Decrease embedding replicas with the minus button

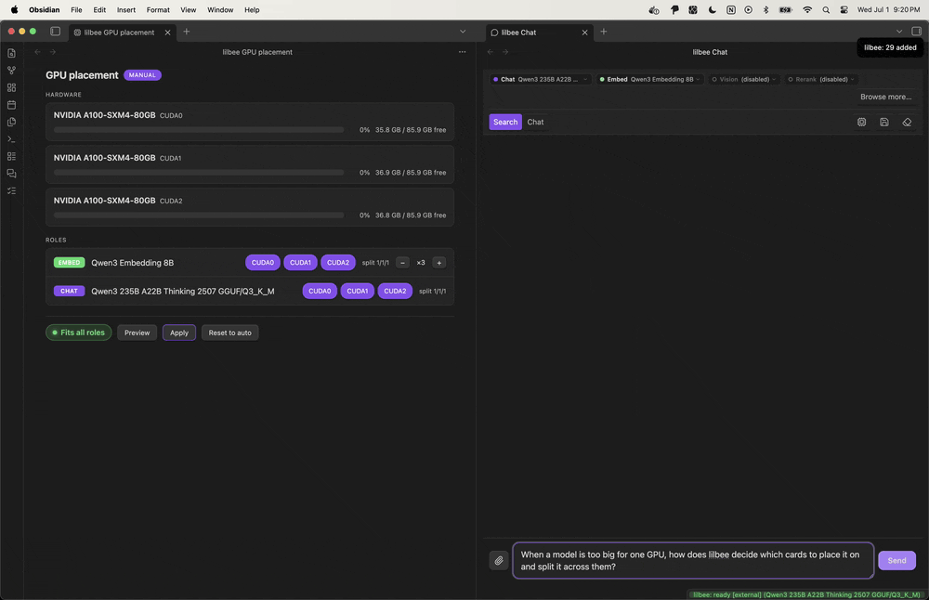pyautogui.click(x=402, y=263)
